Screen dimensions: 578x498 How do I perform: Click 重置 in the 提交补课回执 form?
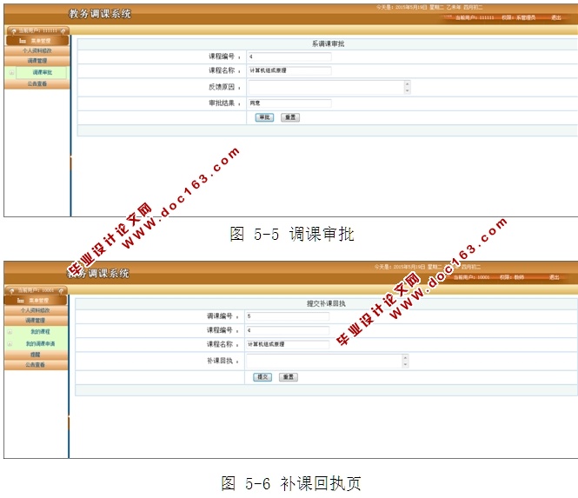click(x=289, y=376)
